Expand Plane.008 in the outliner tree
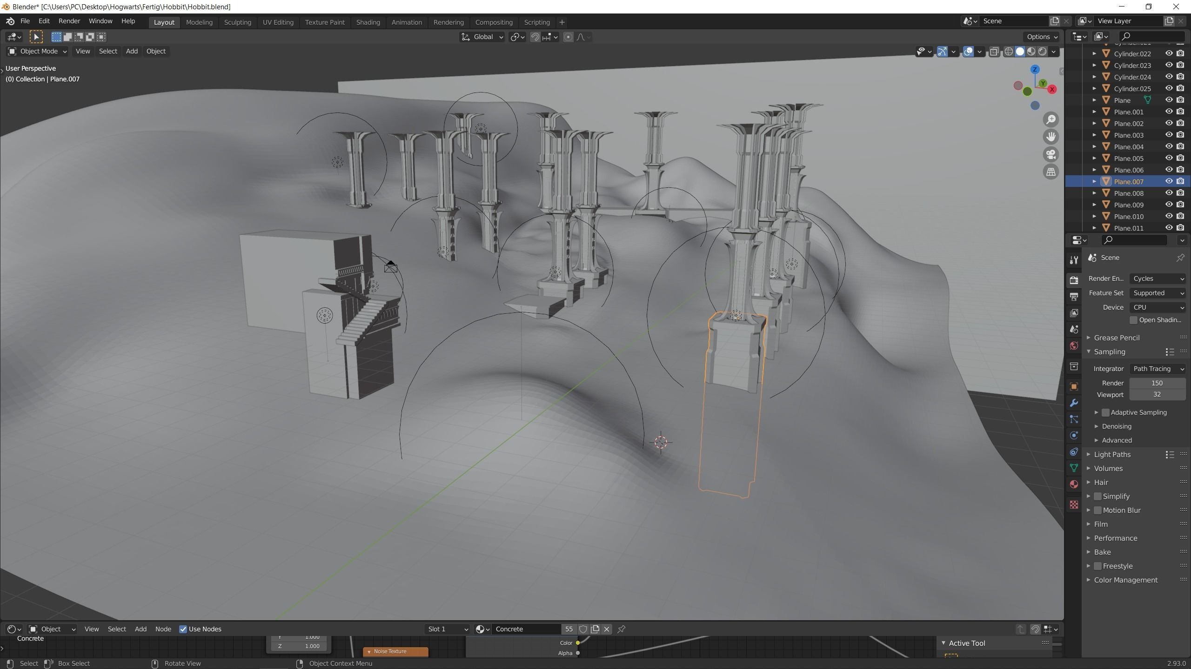Image resolution: width=1191 pixels, height=669 pixels. click(1094, 193)
